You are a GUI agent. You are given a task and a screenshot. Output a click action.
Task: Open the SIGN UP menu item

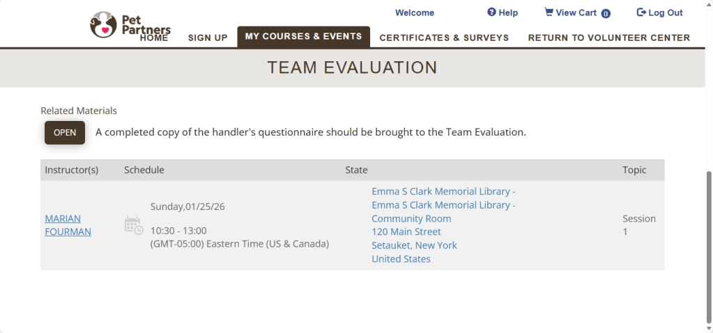(208, 38)
